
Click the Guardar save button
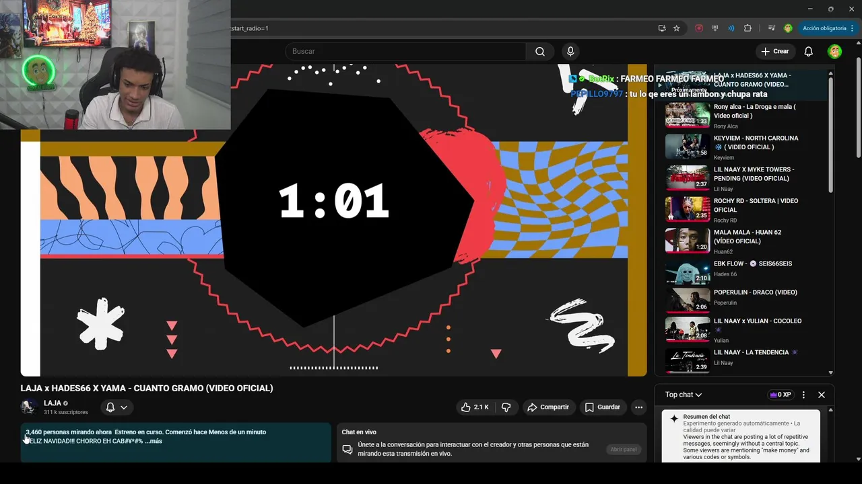(603, 407)
